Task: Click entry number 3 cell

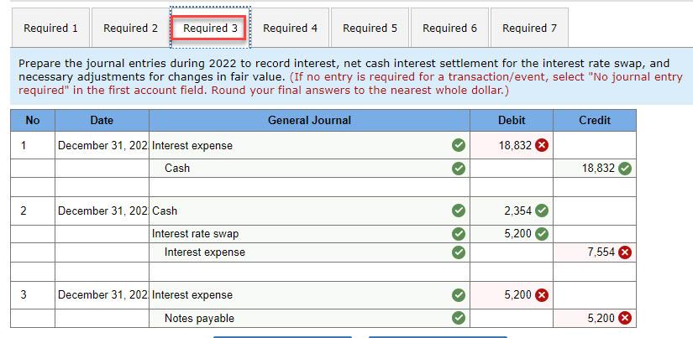Action: pyautogui.click(x=33, y=294)
